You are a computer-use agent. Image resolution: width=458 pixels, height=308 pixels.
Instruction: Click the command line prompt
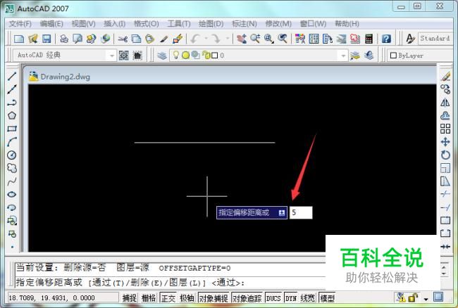171,283
